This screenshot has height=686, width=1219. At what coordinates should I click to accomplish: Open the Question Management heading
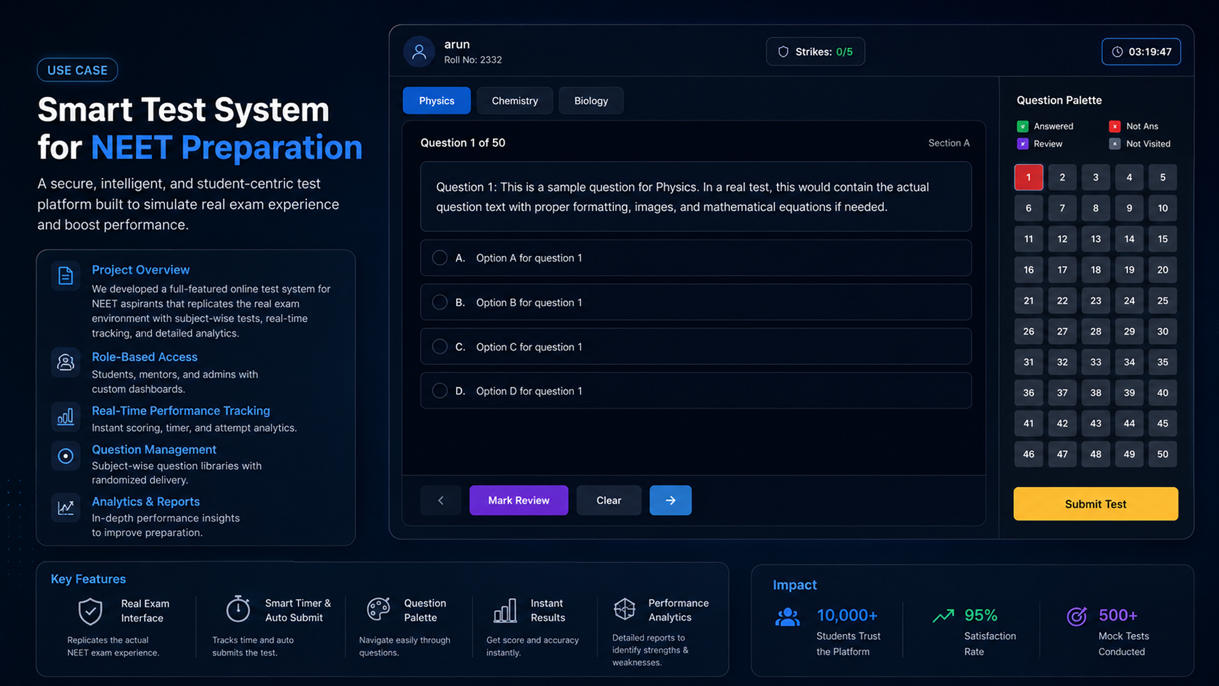tap(154, 449)
